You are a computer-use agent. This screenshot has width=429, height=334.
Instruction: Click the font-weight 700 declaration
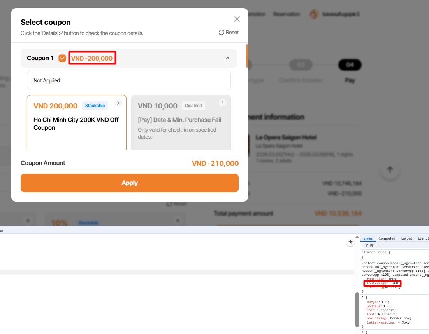383,283
